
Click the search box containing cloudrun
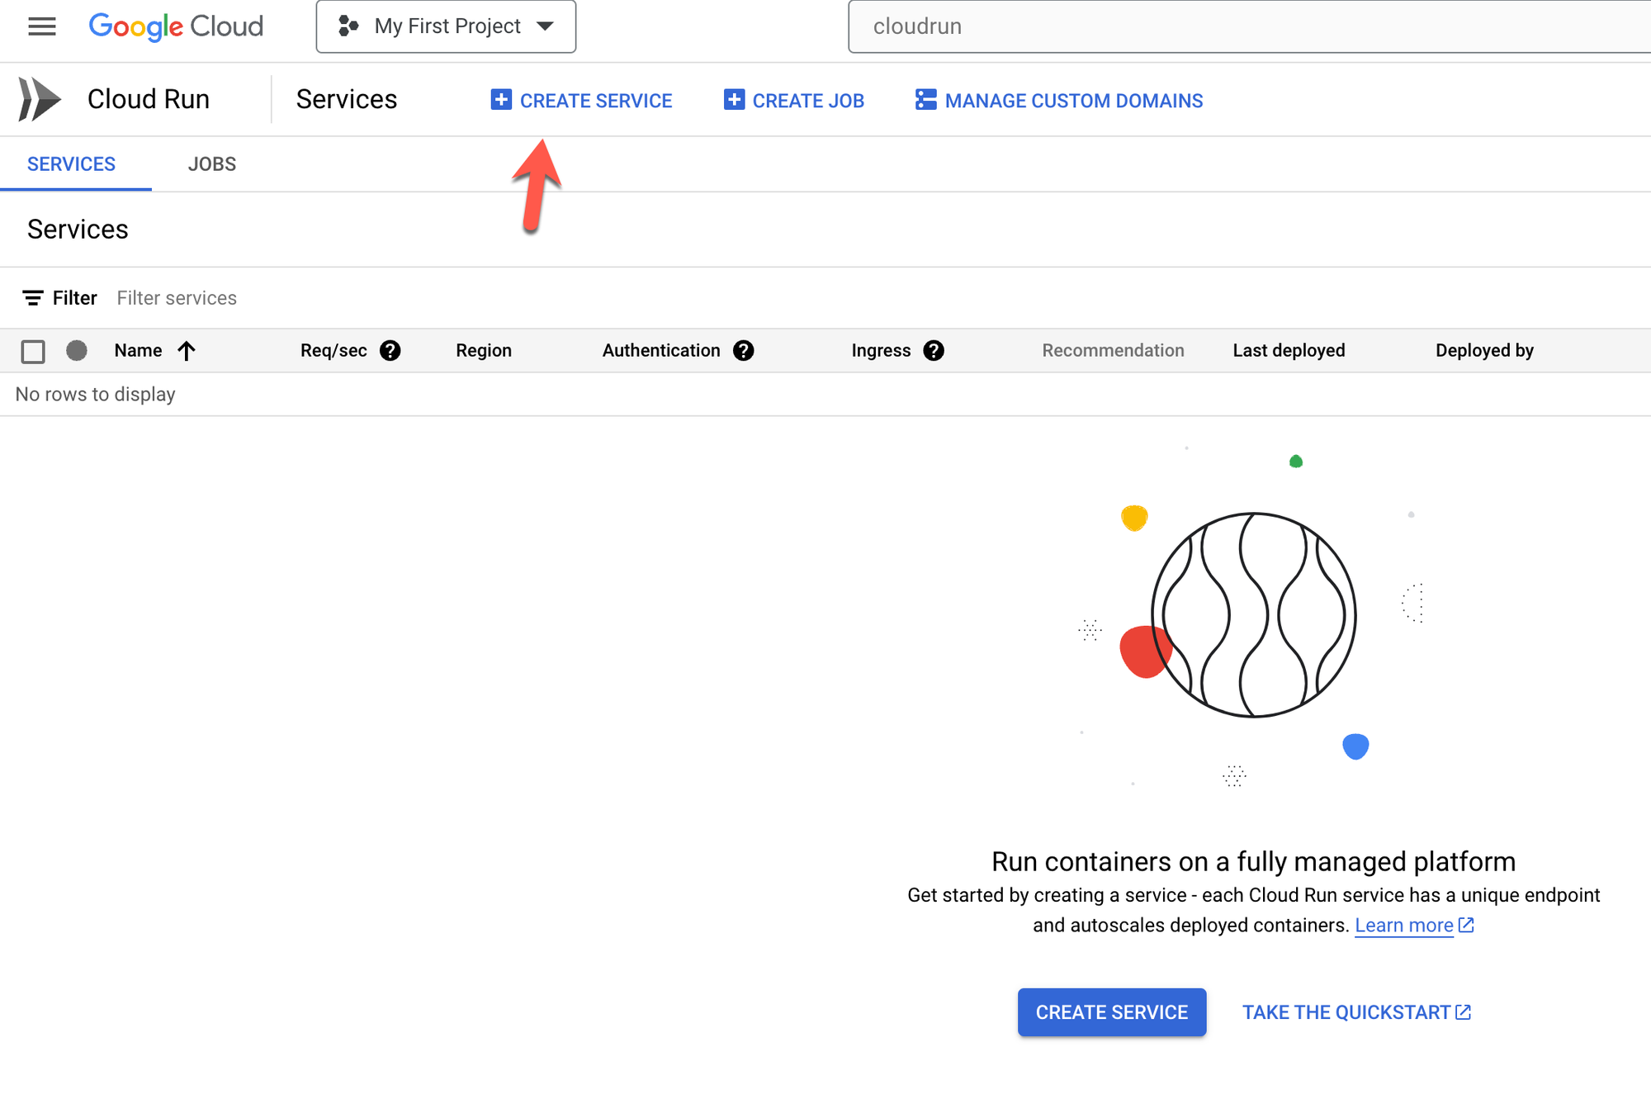[1238, 26]
